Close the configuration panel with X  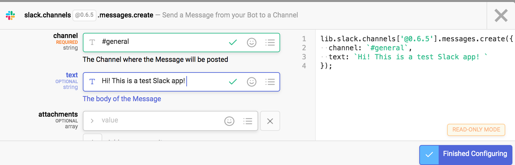501,15
